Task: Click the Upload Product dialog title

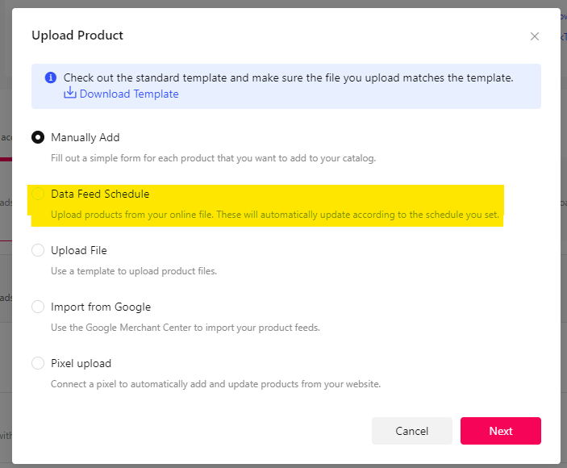Action: (77, 36)
